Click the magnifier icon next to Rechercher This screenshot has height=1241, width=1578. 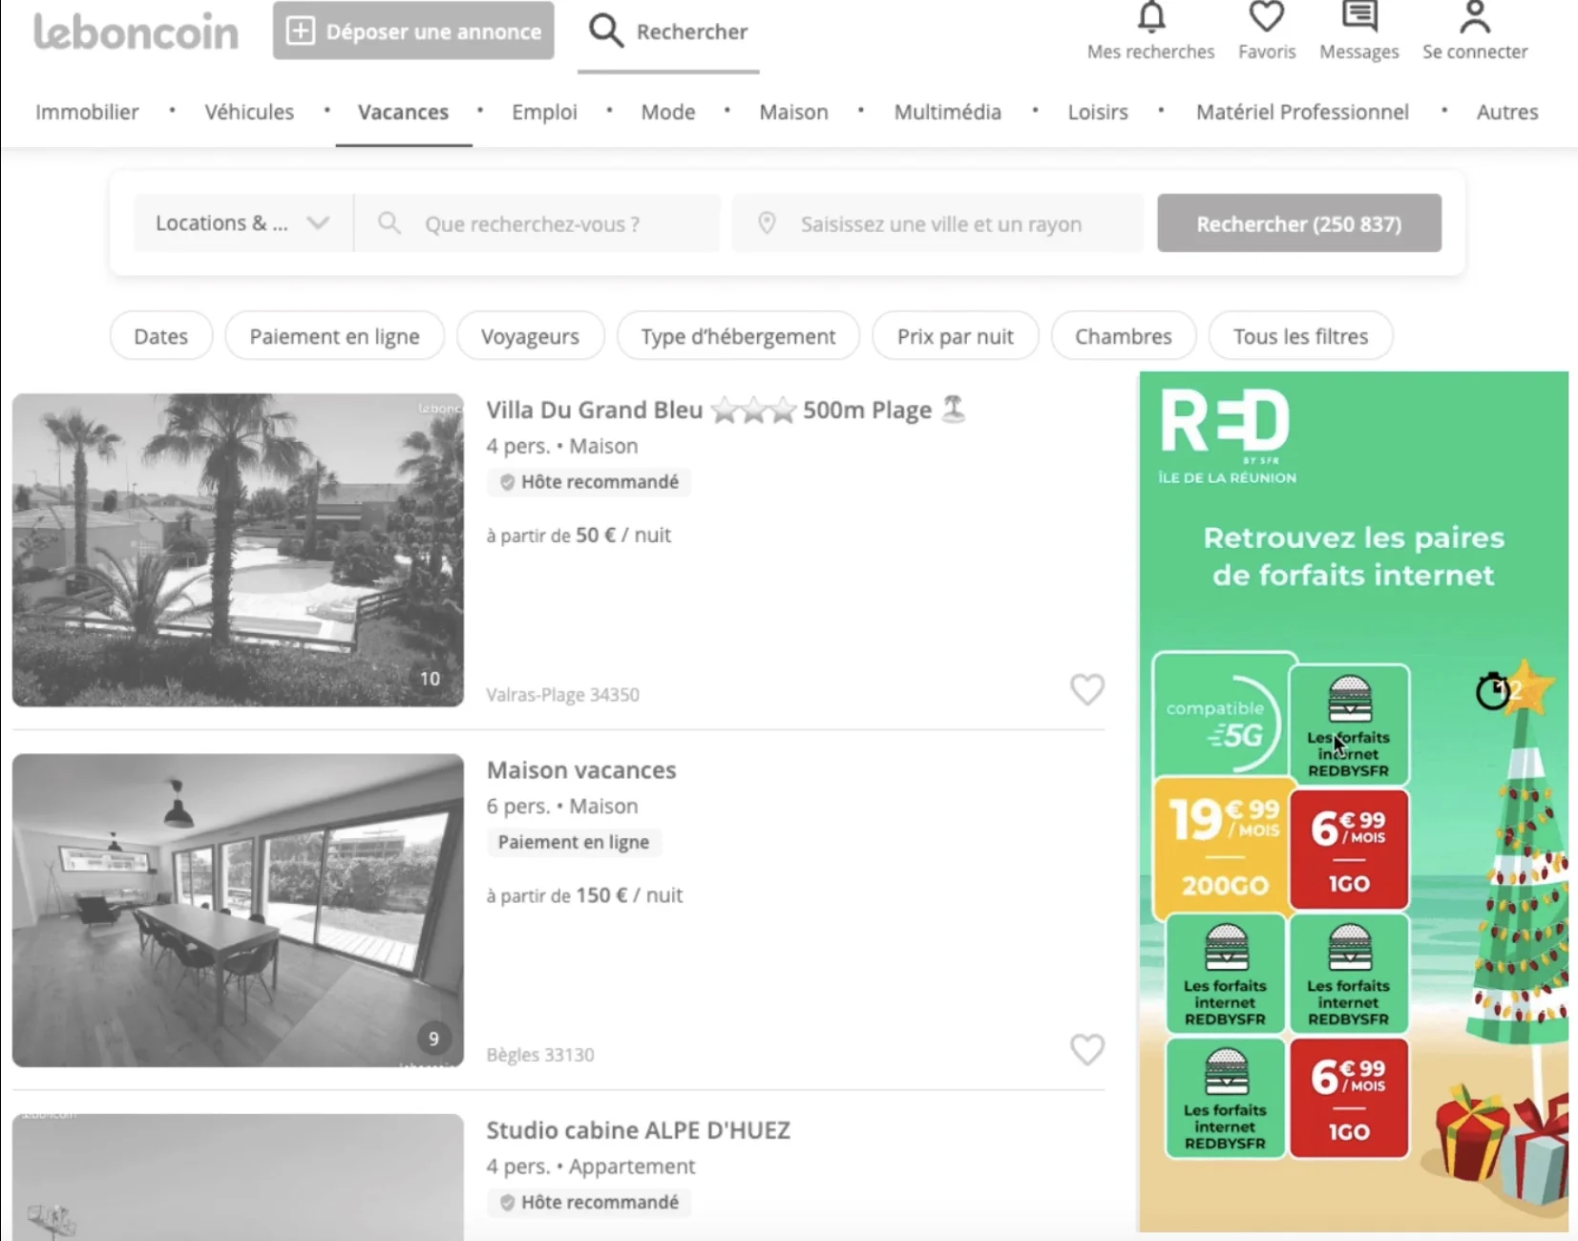(605, 31)
